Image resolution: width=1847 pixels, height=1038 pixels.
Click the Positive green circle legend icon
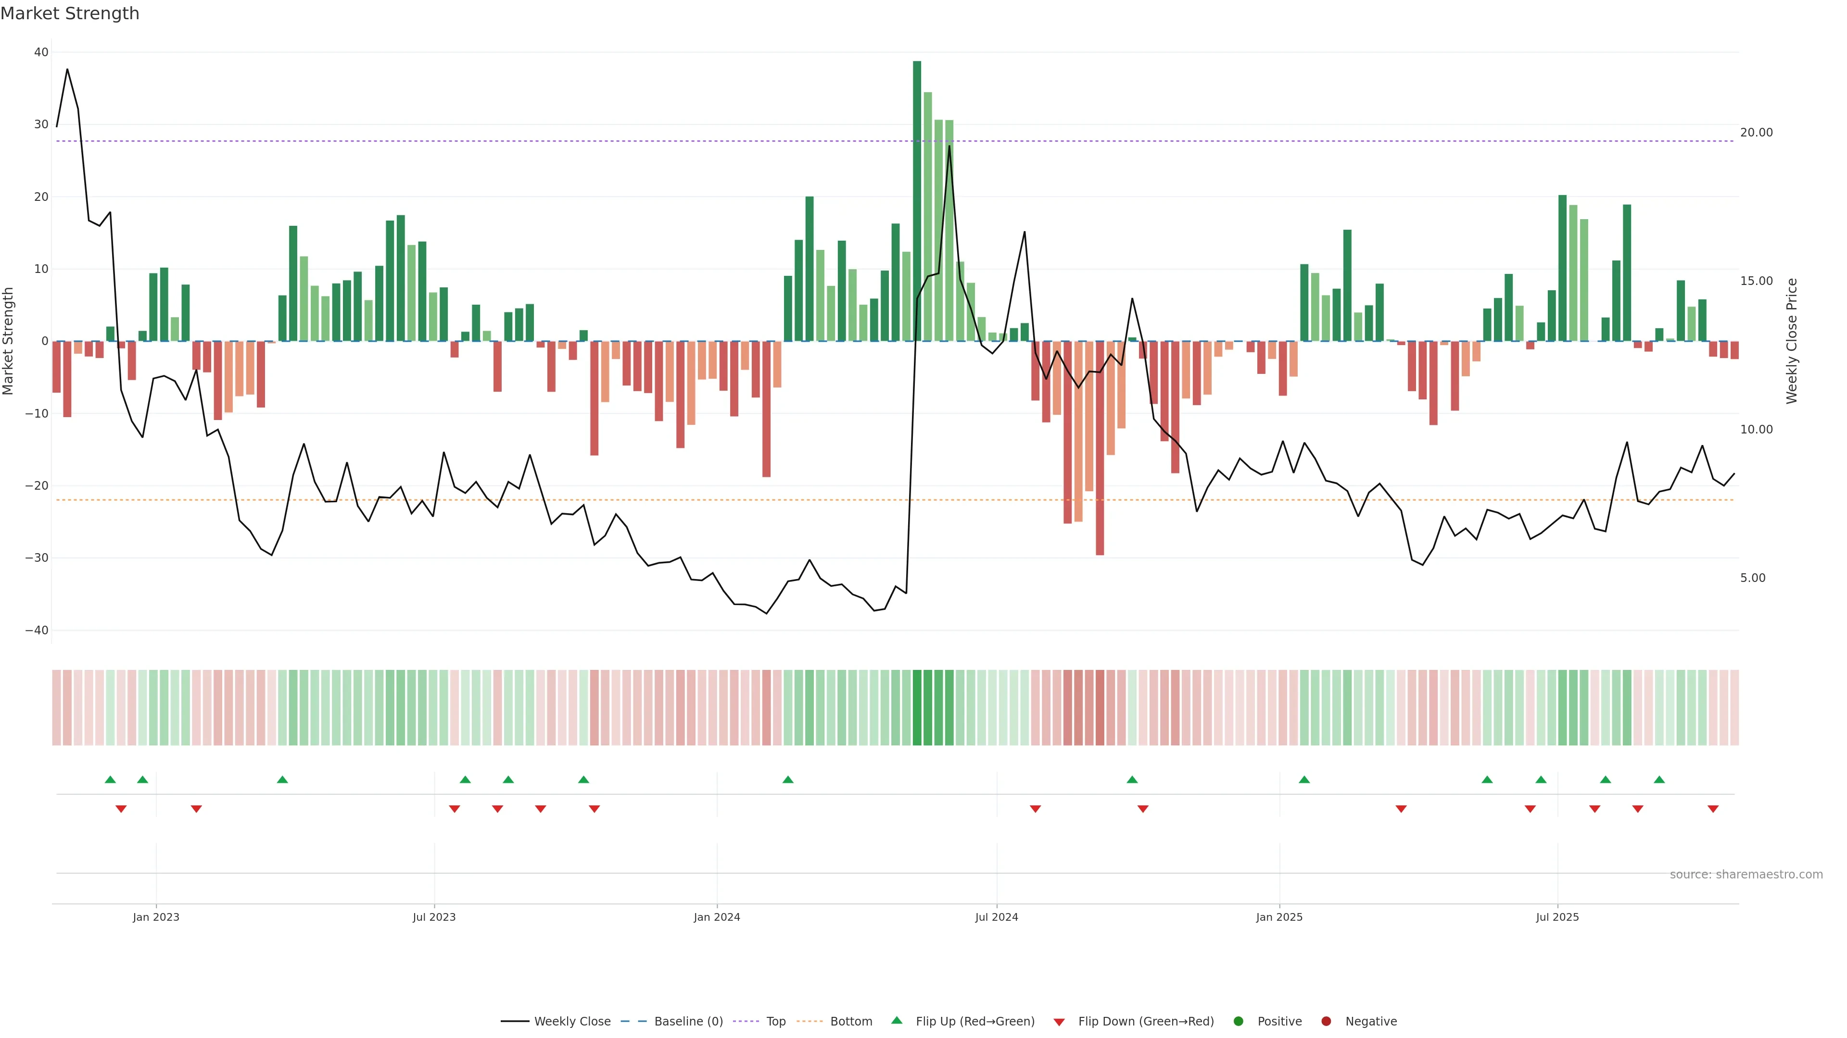click(x=1238, y=1021)
